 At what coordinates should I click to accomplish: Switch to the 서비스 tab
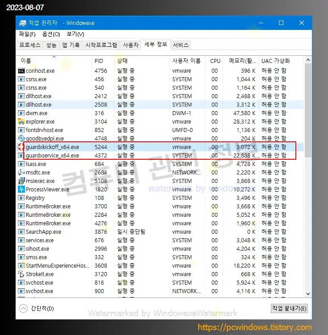pos(181,45)
